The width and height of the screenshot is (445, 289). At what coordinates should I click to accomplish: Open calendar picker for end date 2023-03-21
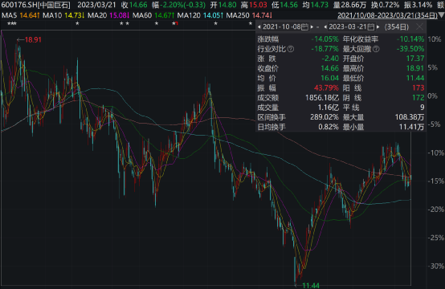click(370, 27)
